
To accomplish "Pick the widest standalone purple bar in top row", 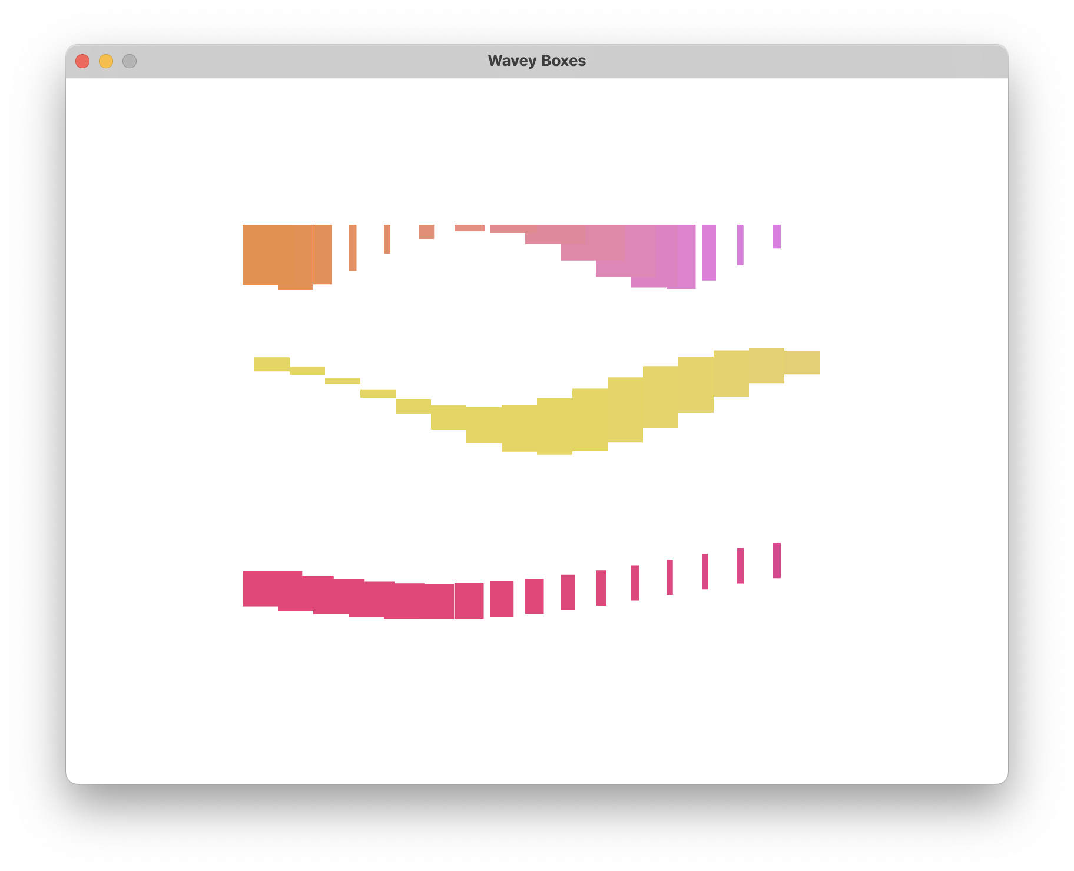I will click(x=708, y=252).
